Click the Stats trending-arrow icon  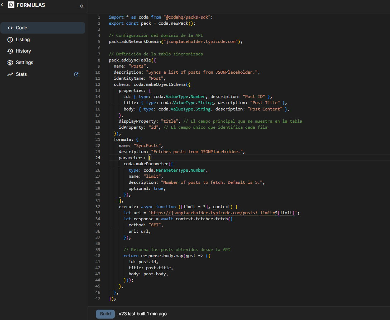pos(10,74)
